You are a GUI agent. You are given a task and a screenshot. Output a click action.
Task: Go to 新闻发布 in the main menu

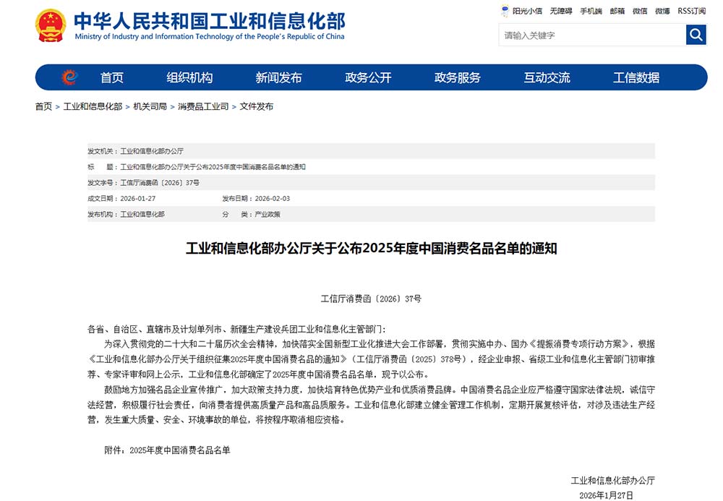pyautogui.click(x=278, y=77)
